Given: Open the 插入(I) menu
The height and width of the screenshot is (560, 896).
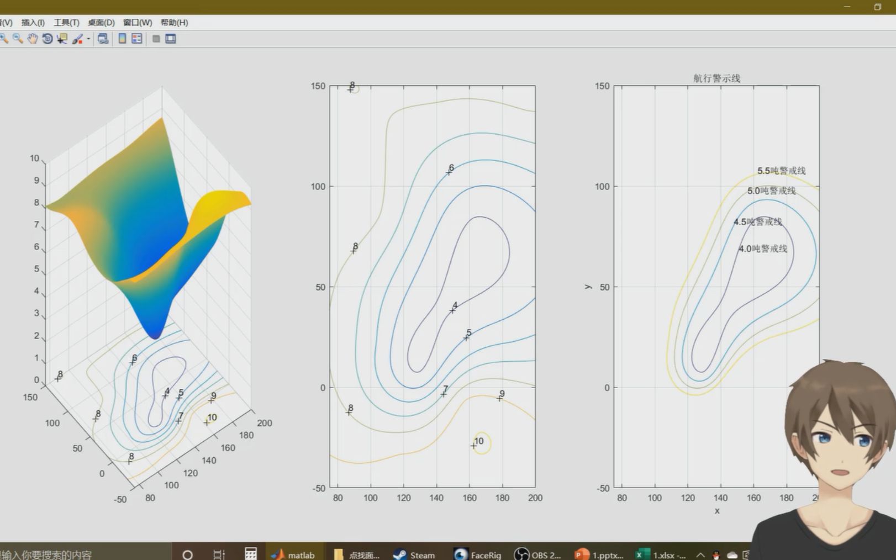Looking at the screenshot, I should [33, 23].
